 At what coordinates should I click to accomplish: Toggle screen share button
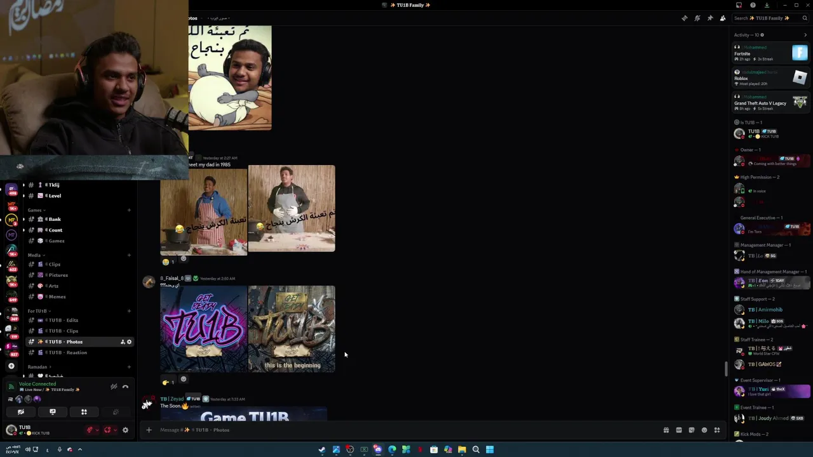(x=53, y=412)
